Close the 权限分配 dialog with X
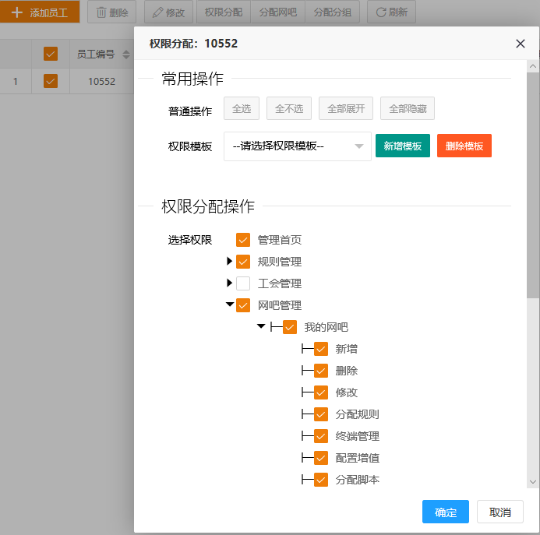Screen dimensions: 540x535 tap(521, 44)
